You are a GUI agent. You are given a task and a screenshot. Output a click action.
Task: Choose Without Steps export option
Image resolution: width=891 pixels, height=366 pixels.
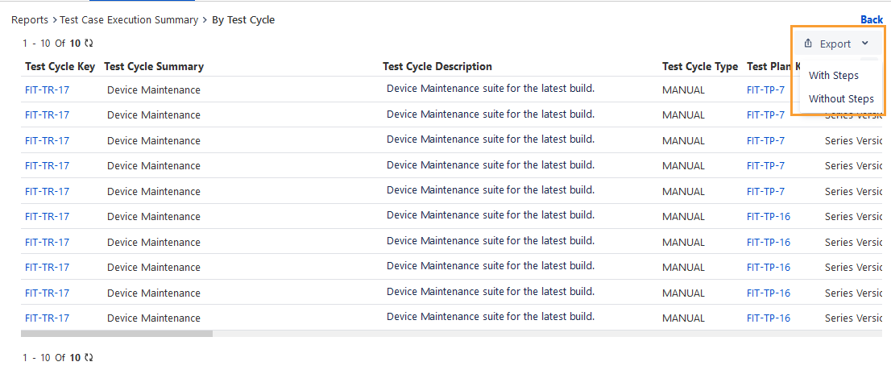[841, 99]
